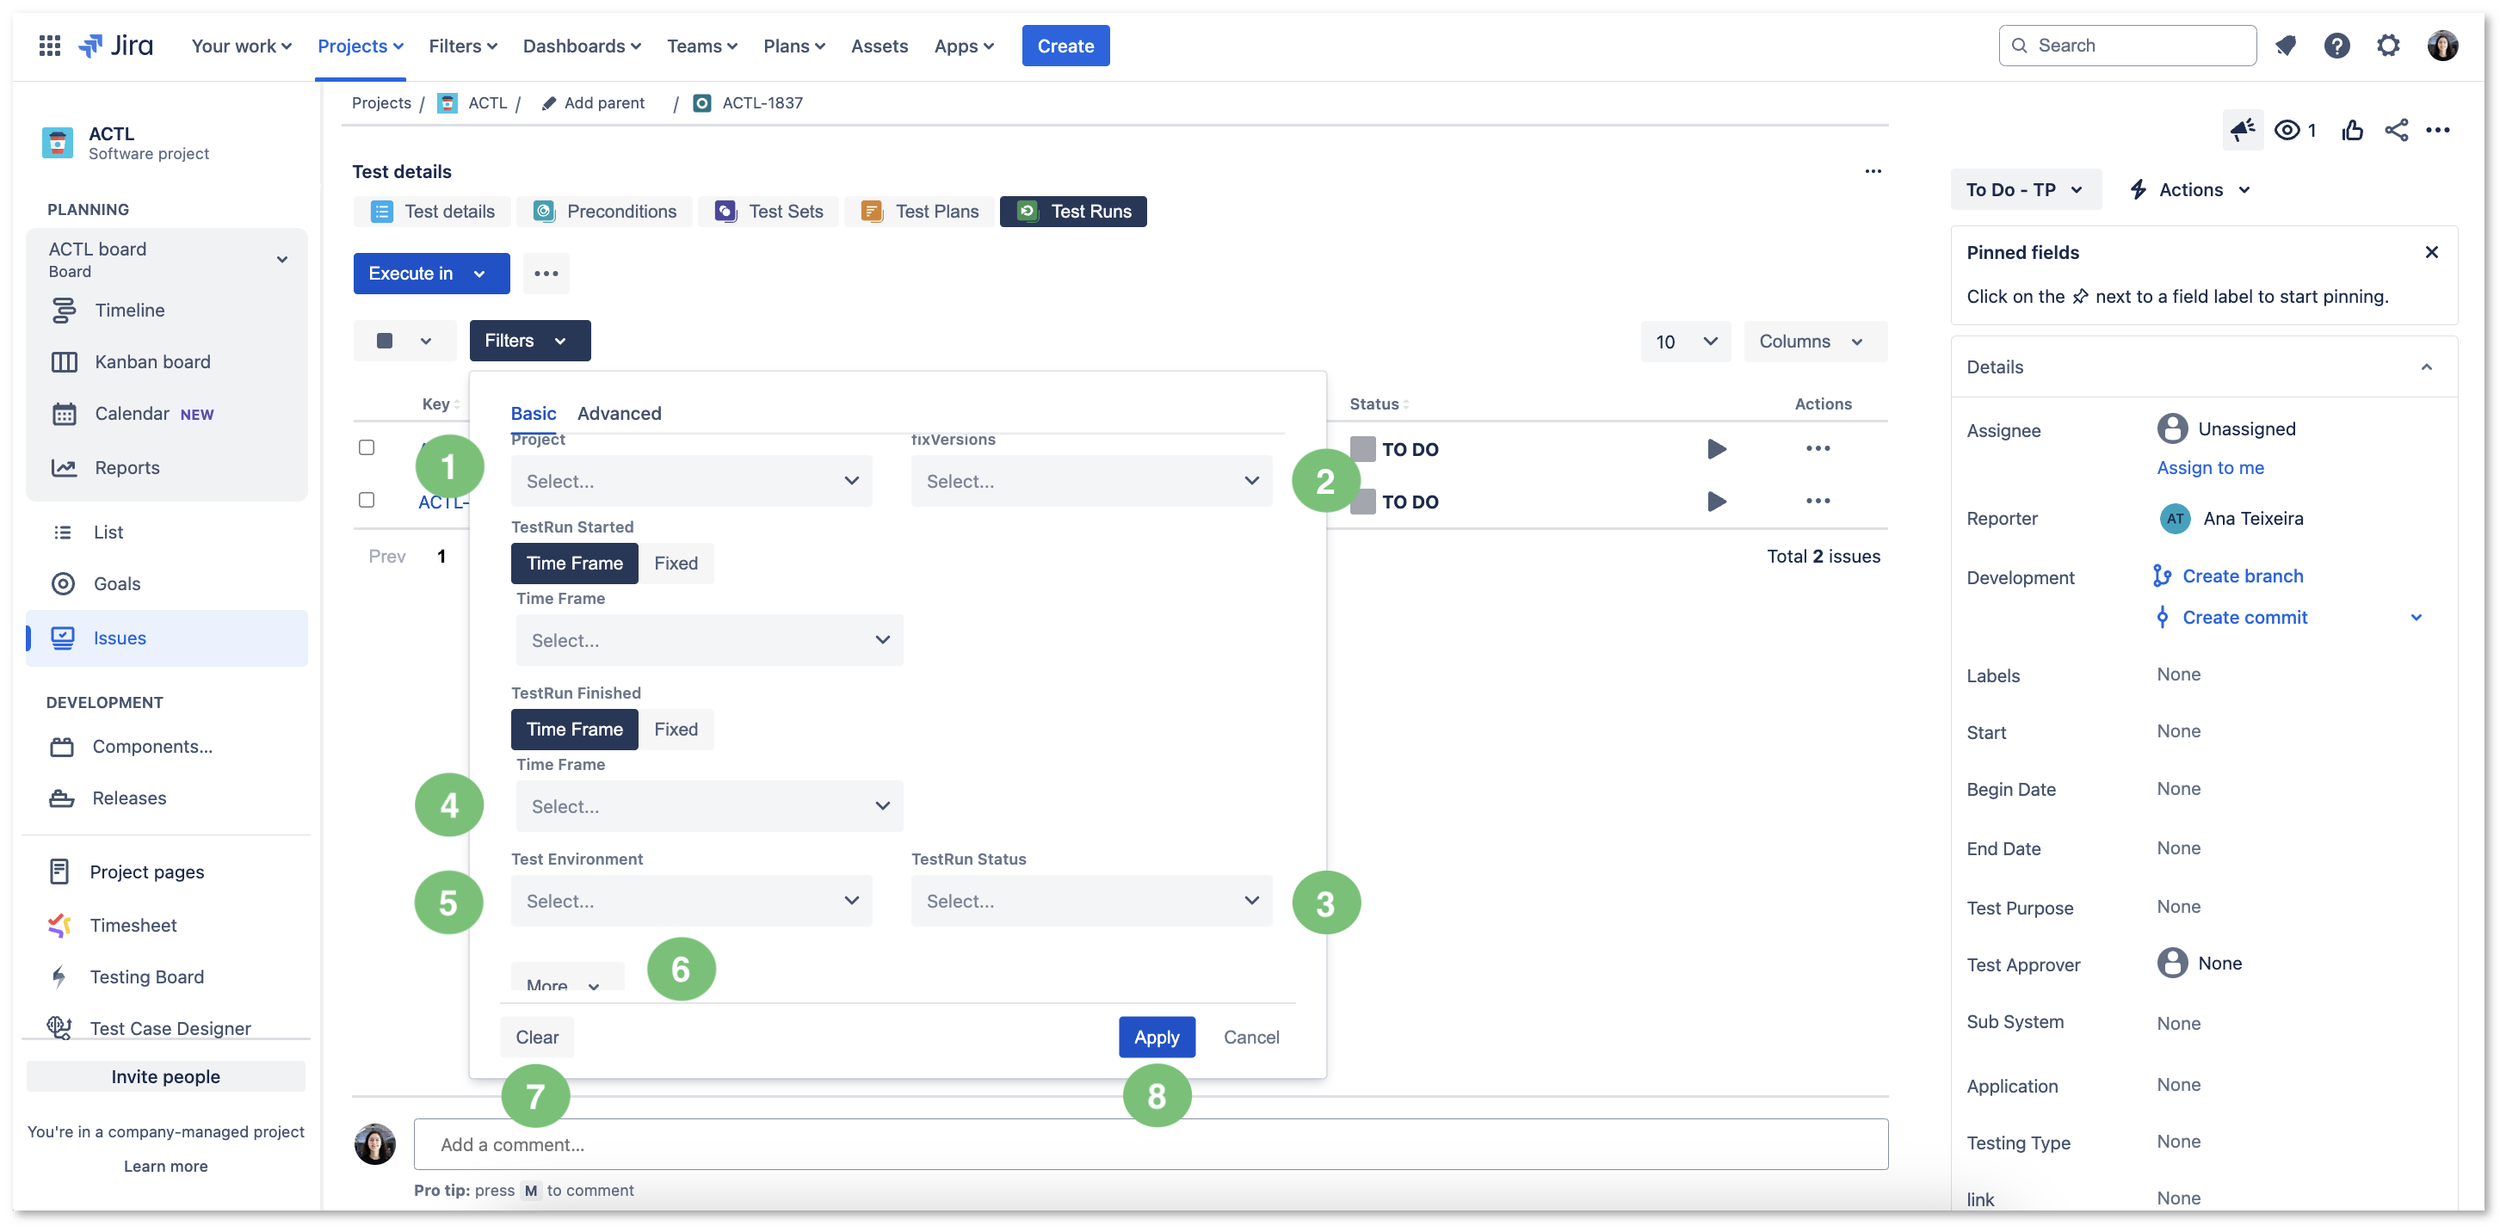Screen dimensions: 2506x1232
Task: Click the top Search box
Action: (2126, 46)
